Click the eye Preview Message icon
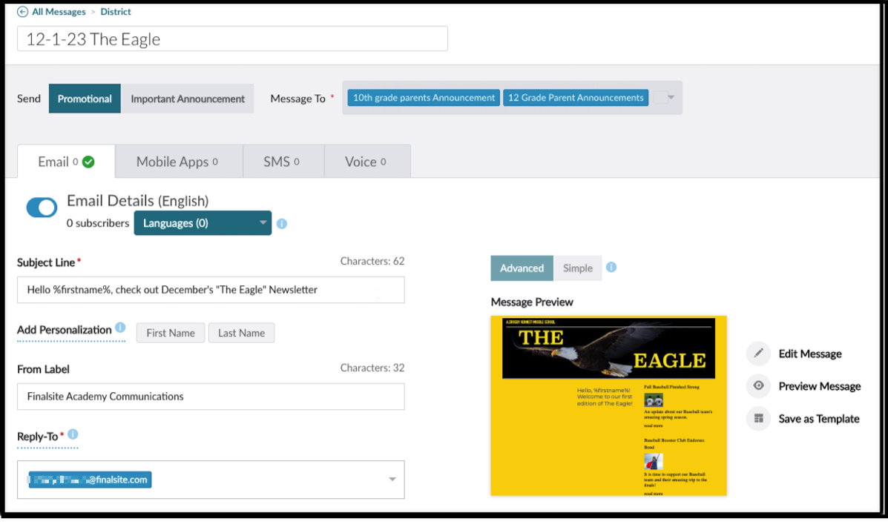 click(758, 386)
